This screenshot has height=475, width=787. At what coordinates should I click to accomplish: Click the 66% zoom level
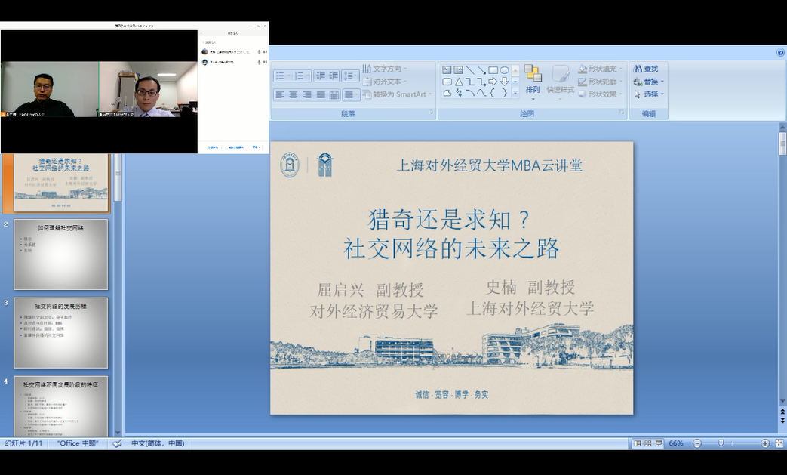click(x=676, y=443)
